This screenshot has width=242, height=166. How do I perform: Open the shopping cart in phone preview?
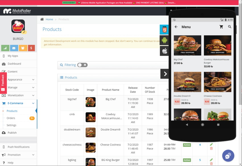(221, 27)
